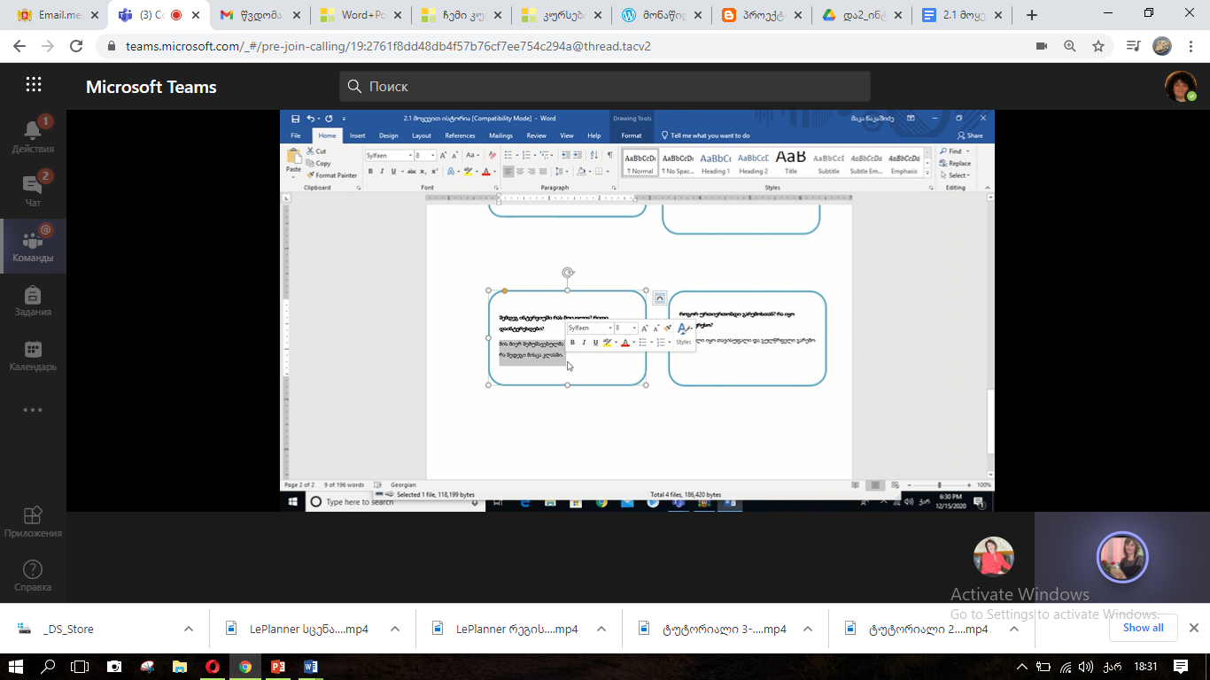Expand options for LePlanner სცენა download
Screen dimensions: 1210x680
tap(395, 629)
